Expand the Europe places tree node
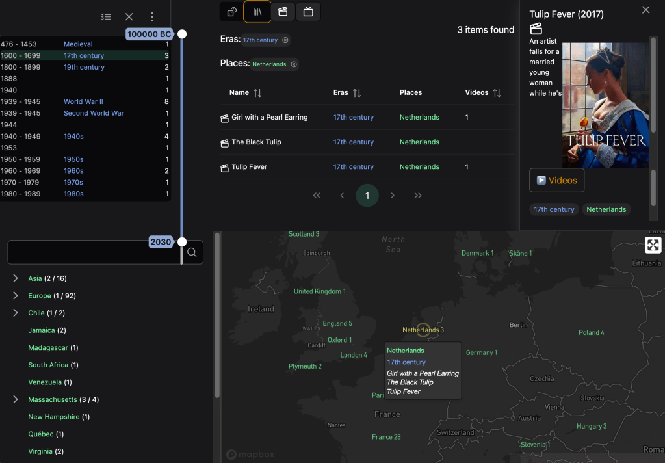 click(16, 296)
